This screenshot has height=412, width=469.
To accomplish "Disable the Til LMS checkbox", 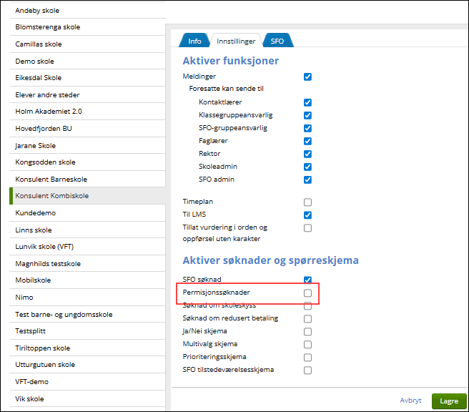I will pyautogui.click(x=307, y=215).
